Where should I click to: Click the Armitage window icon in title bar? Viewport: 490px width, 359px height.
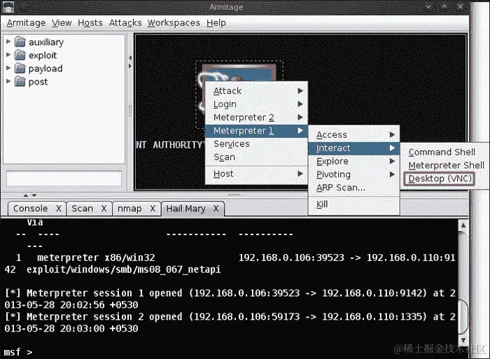(8, 7)
